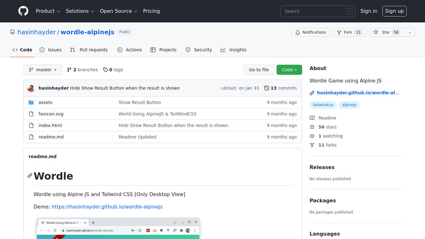
Task: Click the commits history clock icon
Action: tap(267, 88)
